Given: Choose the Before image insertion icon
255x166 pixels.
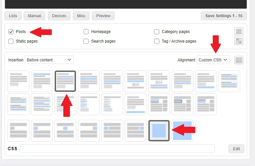Looking at the screenshot, I should pos(136,81).
